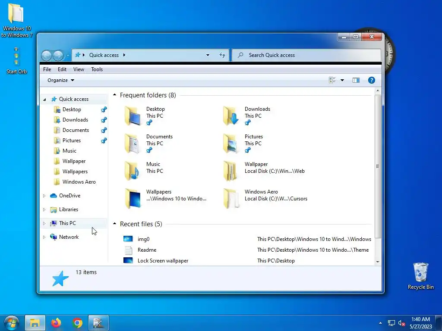Open the recent locations dropdown beside nav arrows
Image resolution: width=442 pixels, height=331 pixels.
pos(68,56)
